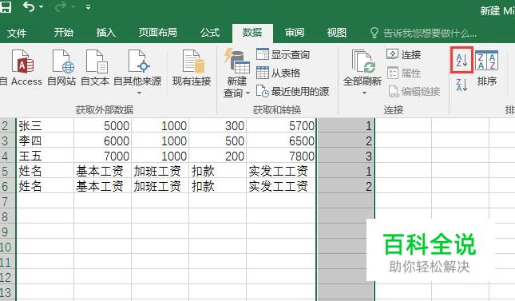This screenshot has height=301, width=515.
Task: Click 从表格 button
Action: pos(279,73)
